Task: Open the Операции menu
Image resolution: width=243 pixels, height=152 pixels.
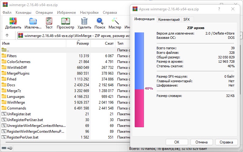Action: pos(44,13)
